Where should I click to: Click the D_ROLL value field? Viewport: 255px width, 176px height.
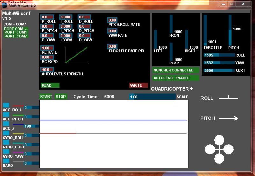tap(84, 17)
